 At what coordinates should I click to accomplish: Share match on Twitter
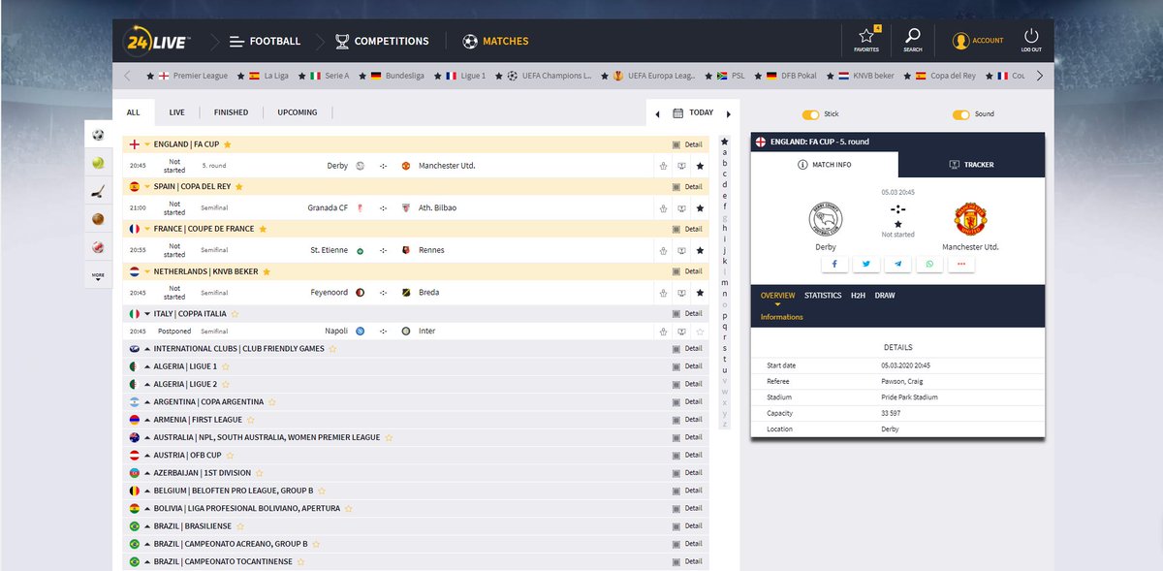click(866, 264)
